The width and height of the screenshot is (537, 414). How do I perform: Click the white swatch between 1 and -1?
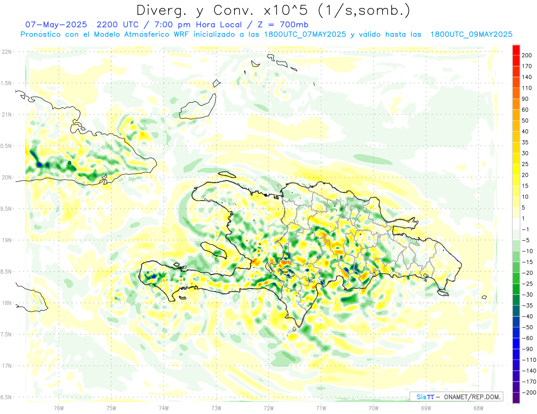pyautogui.click(x=516, y=224)
